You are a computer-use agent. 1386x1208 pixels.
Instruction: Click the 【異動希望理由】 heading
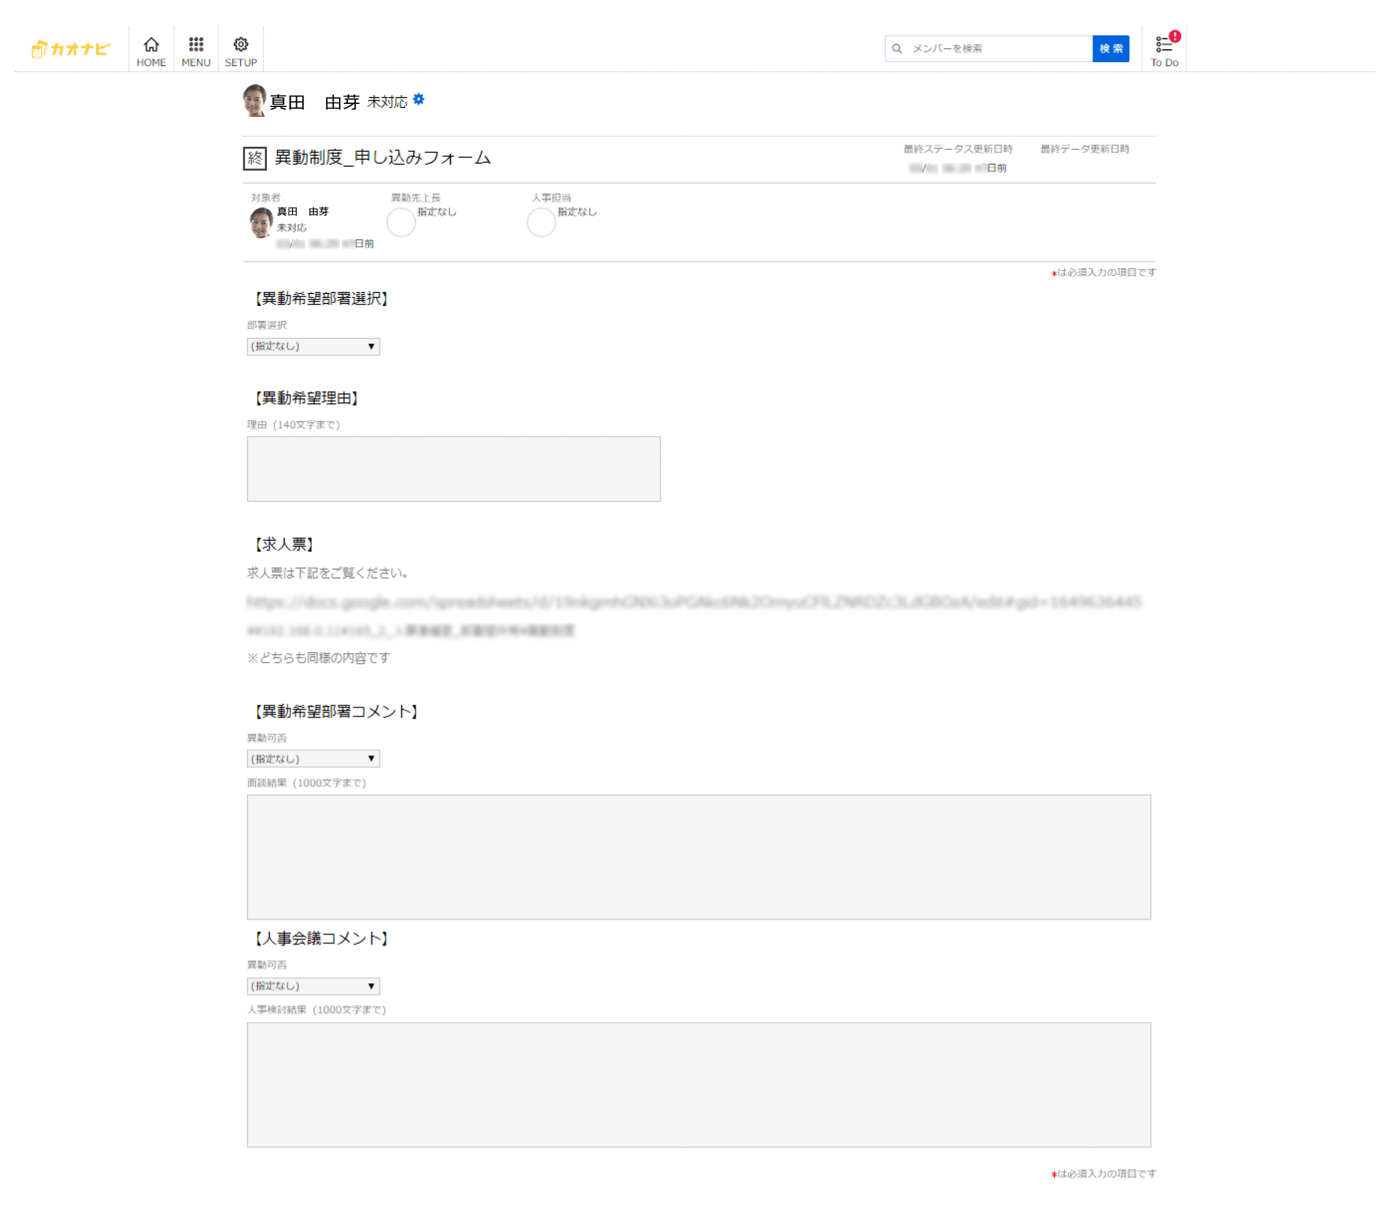[x=306, y=398]
